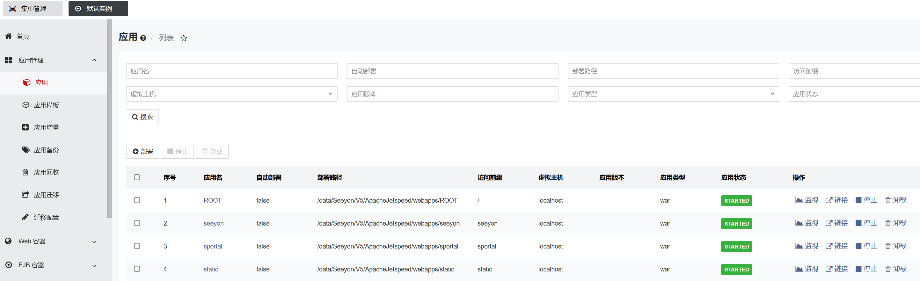Click the EJB 容器 circle icon
The width and height of the screenshot is (920, 281).
[x=9, y=265]
